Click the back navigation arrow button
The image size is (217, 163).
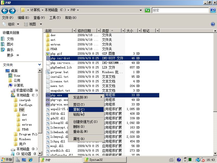click(5, 10)
